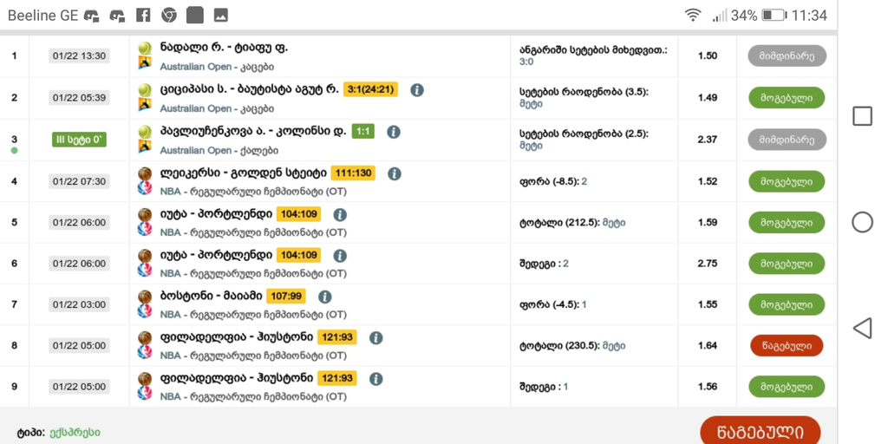The height and width of the screenshot is (444, 888).
Task: Tap tennis ball icon beside ნადალი რ. match
Action: point(145,49)
